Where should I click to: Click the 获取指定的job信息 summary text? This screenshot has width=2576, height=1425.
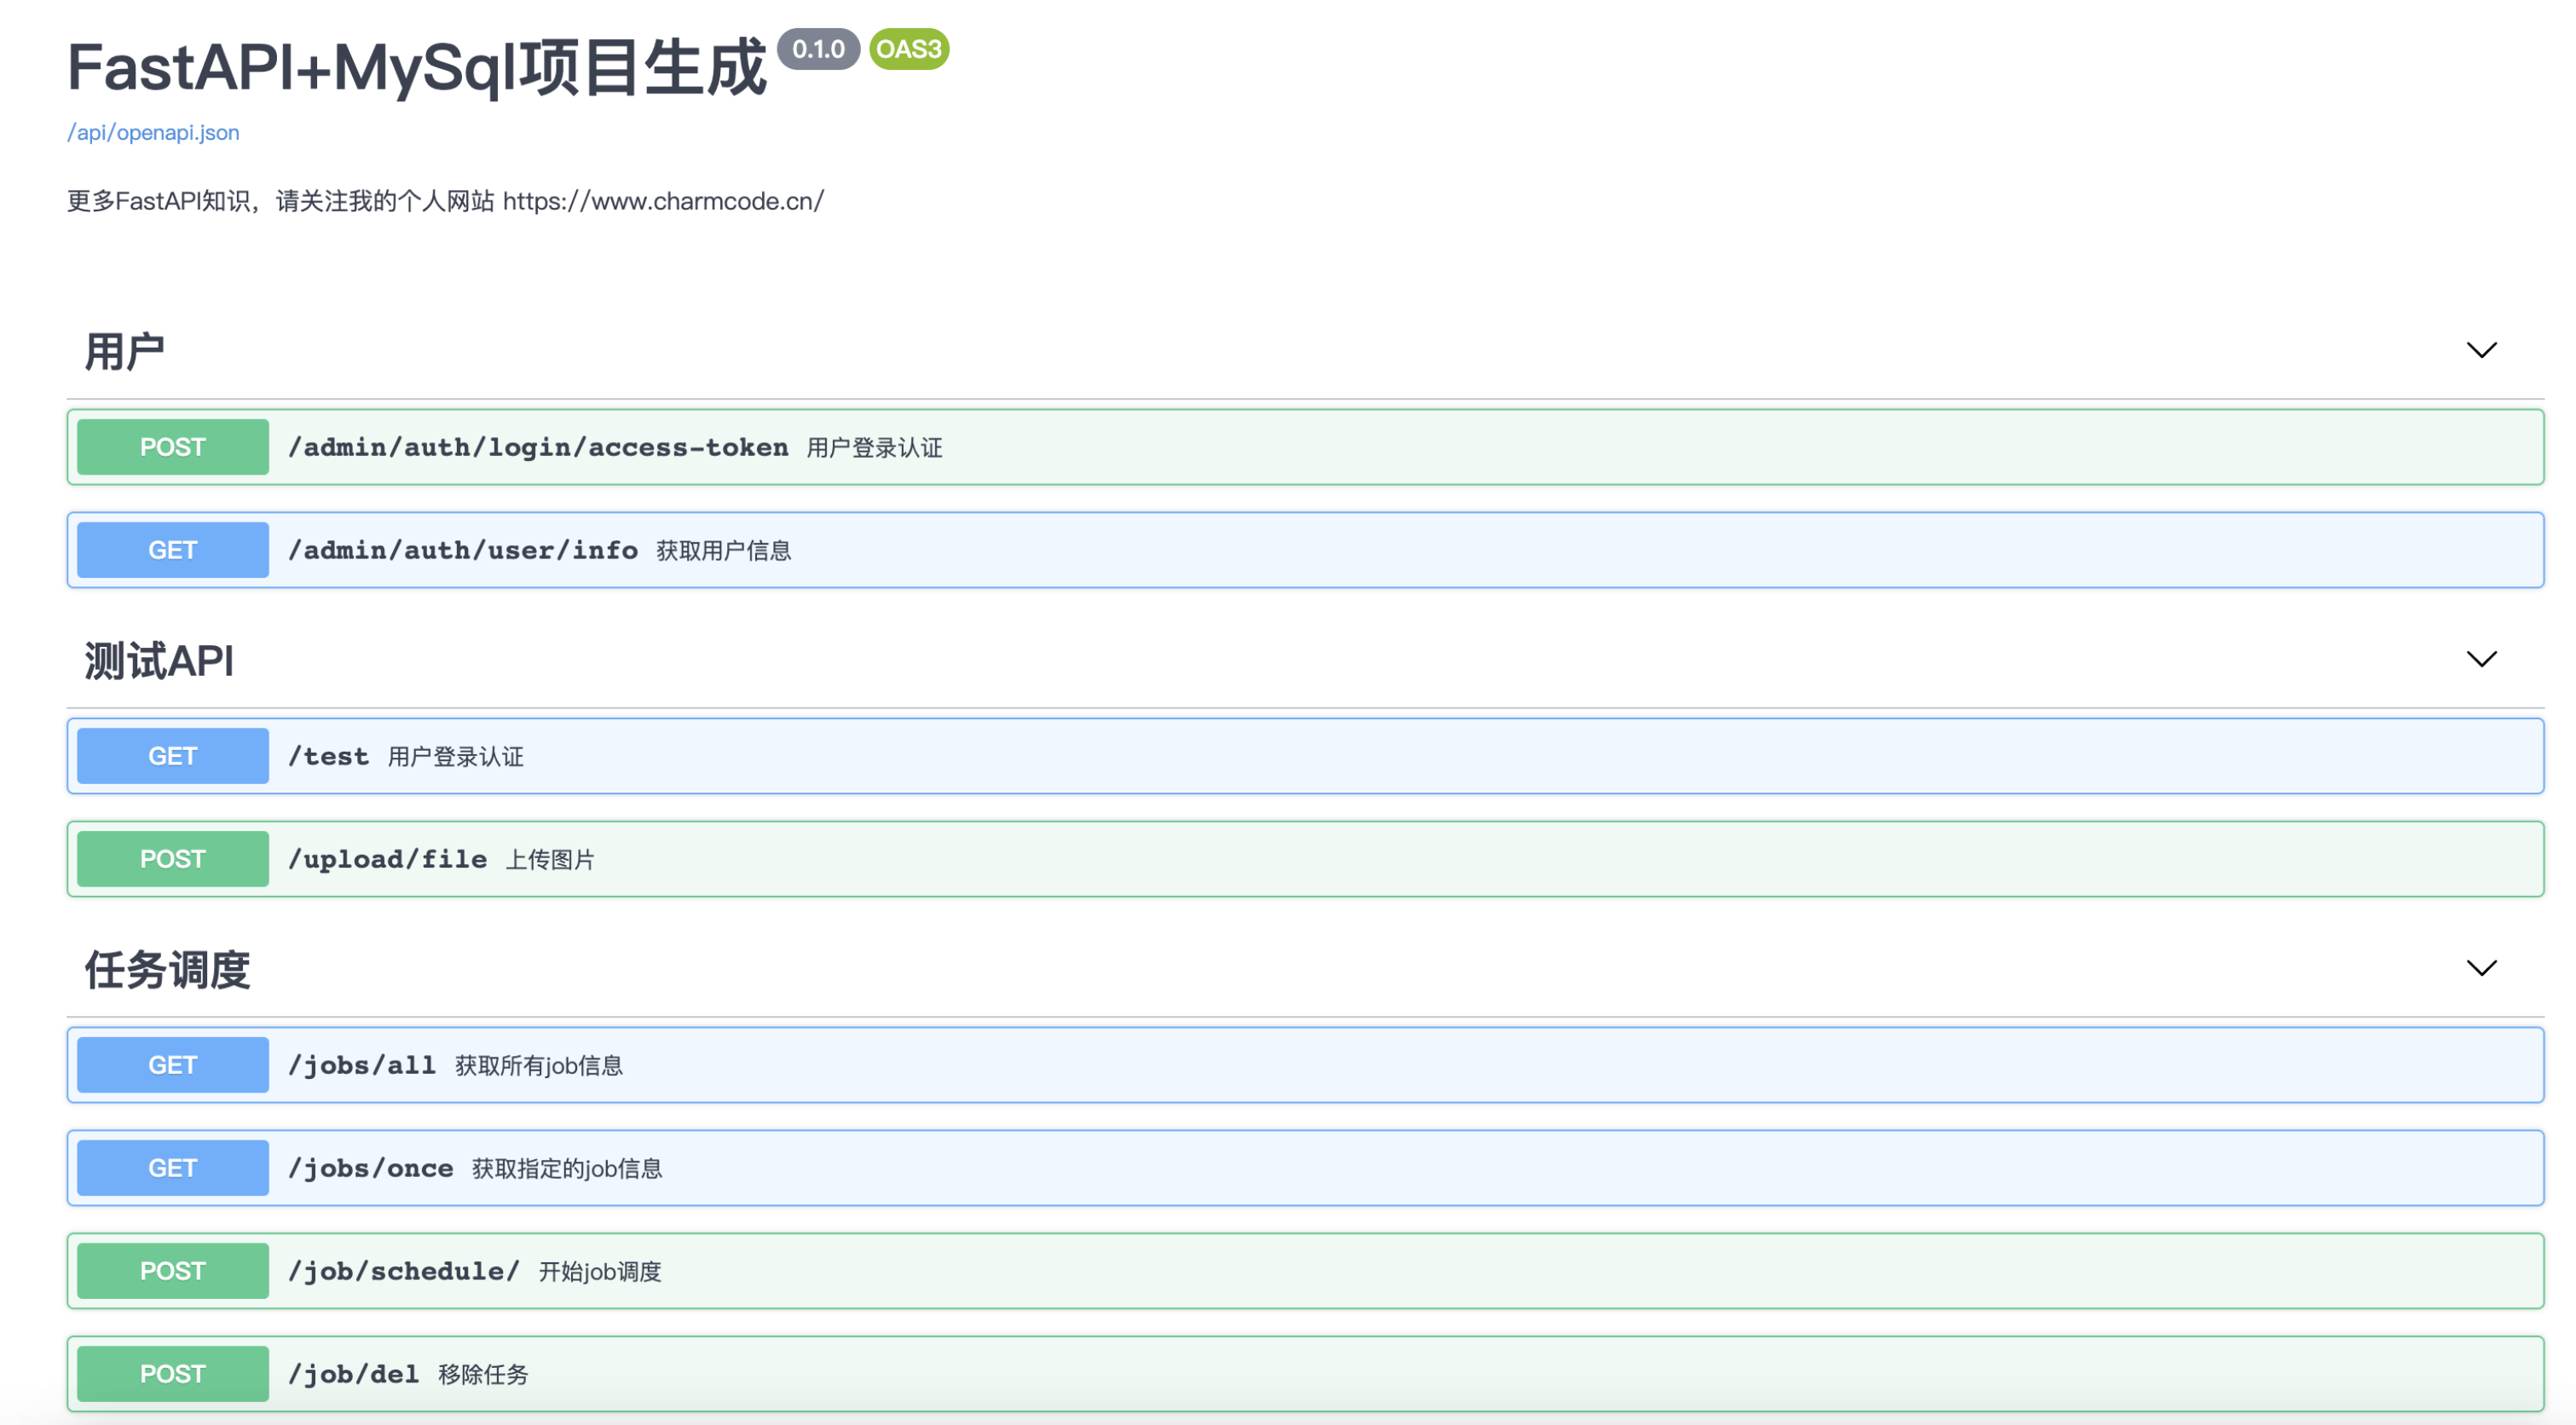567,1169
